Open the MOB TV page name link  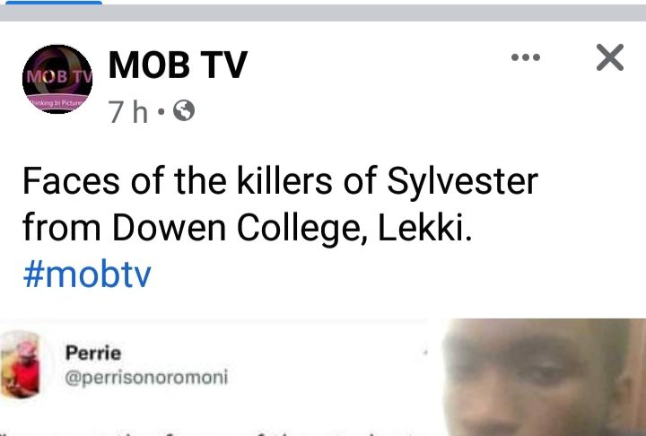177,65
